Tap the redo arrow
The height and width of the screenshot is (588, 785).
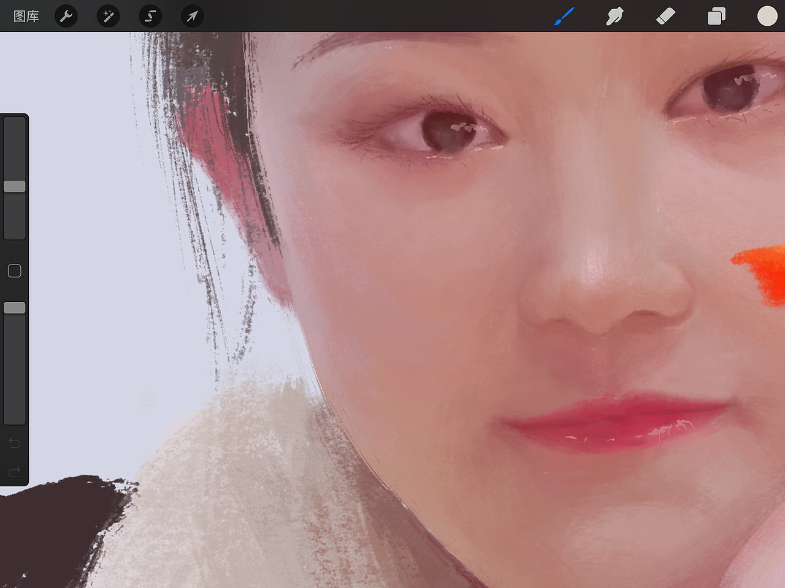(x=14, y=472)
